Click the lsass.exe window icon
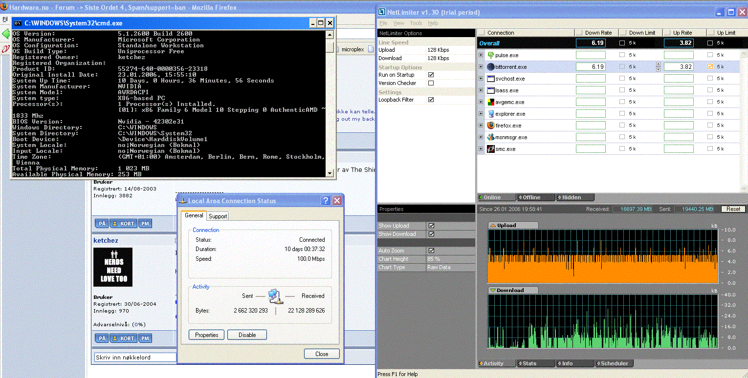The width and height of the screenshot is (748, 378). [x=491, y=90]
